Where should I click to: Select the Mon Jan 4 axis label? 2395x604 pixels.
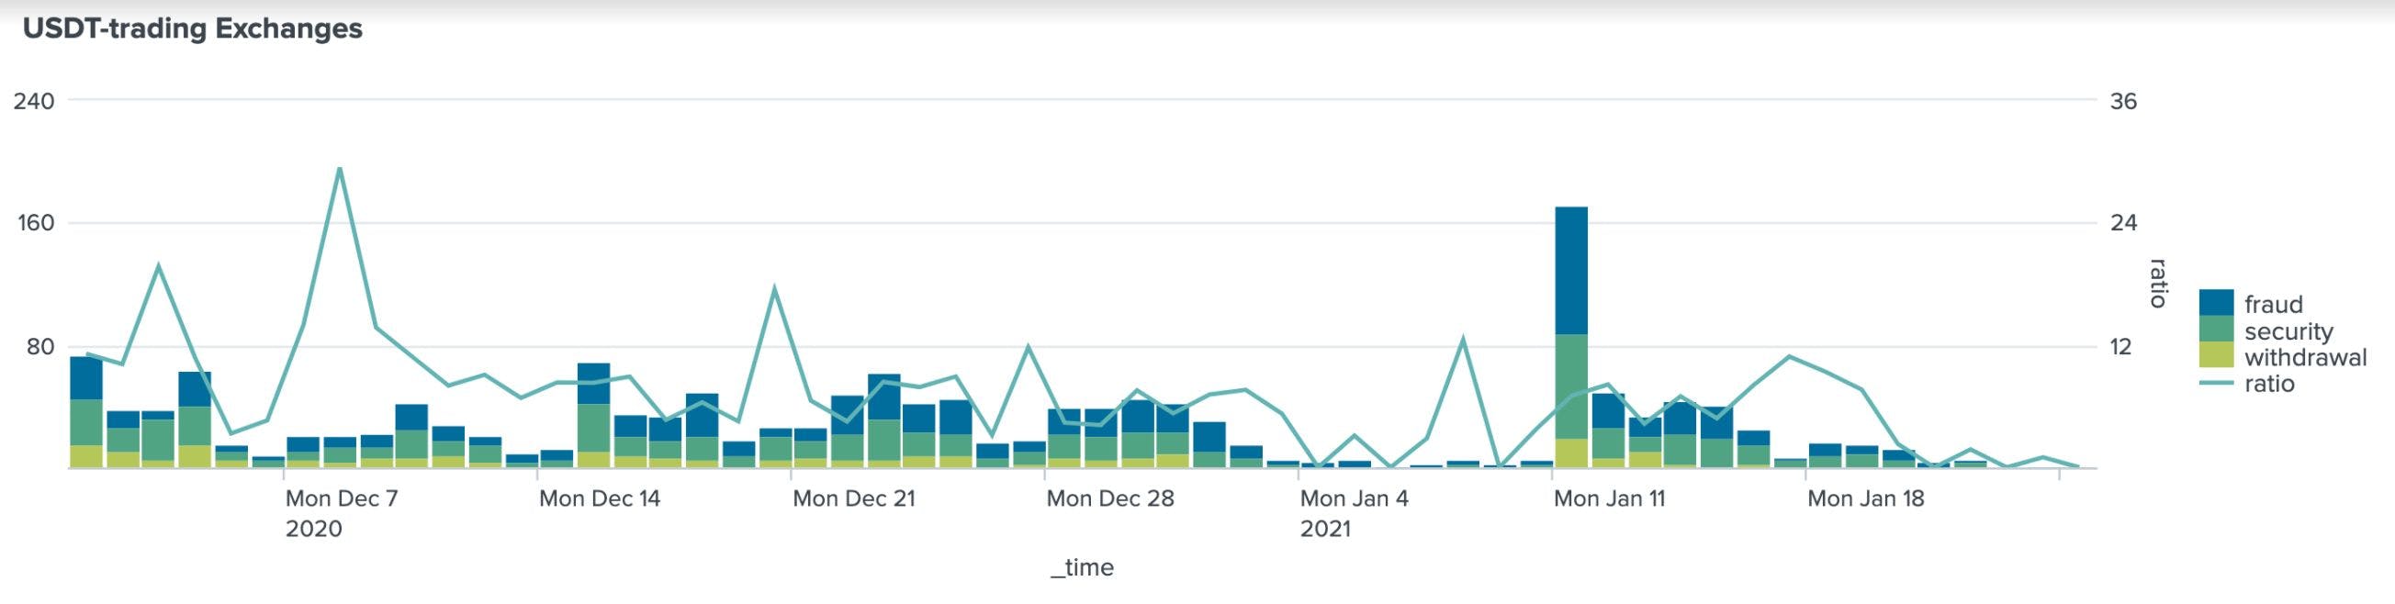1354,499
